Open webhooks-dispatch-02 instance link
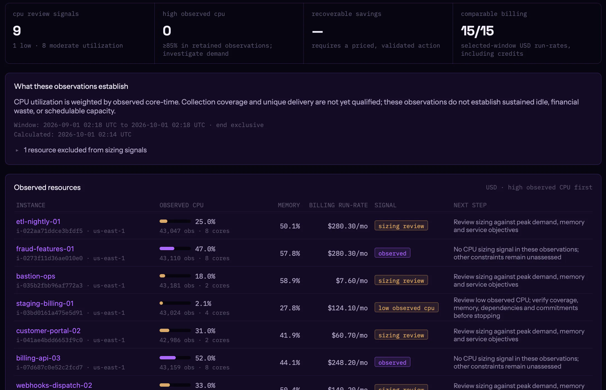 [54, 385]
